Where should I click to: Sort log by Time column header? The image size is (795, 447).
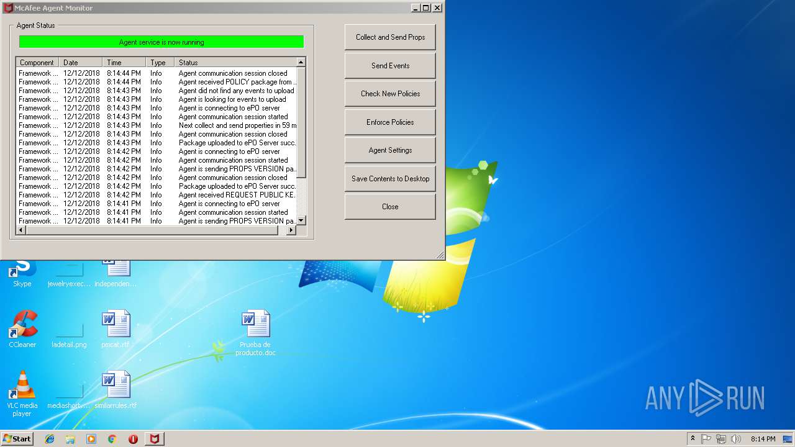coord(124,63)
